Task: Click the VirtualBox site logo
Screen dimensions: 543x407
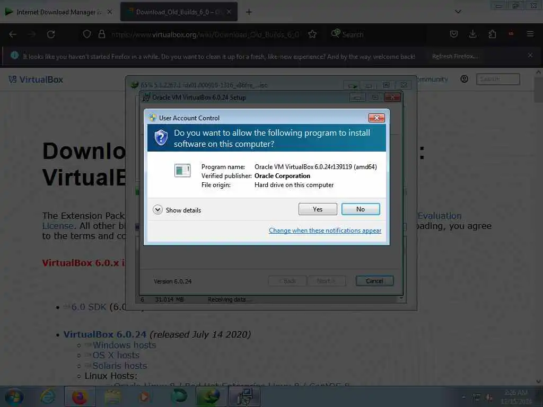Action: pyautogui.click(x=36, y=79)
